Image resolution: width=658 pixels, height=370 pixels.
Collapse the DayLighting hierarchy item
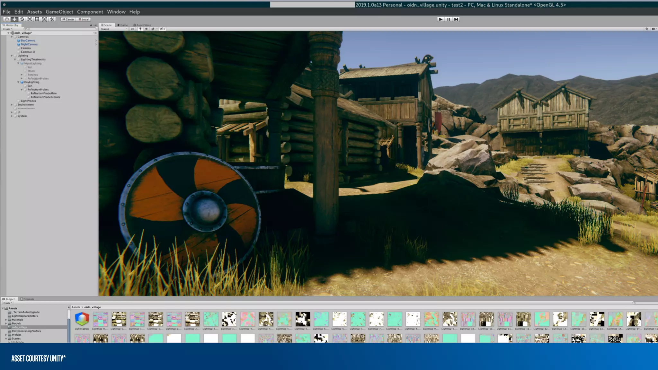[x=18, y=82]
